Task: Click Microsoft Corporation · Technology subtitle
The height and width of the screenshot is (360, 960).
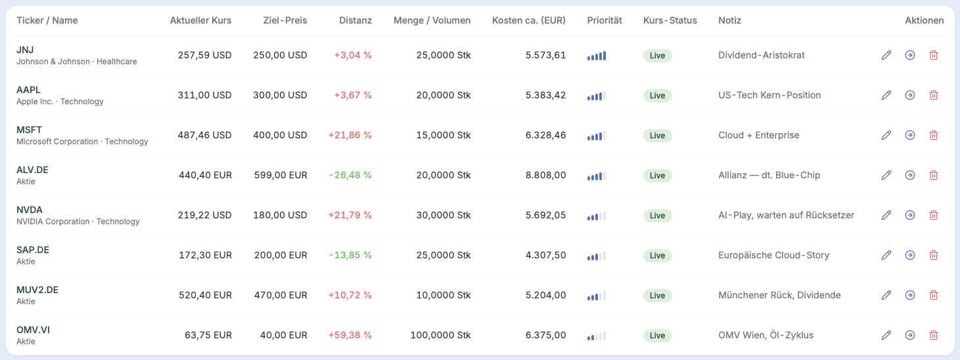Action: (x=82, y=142)
